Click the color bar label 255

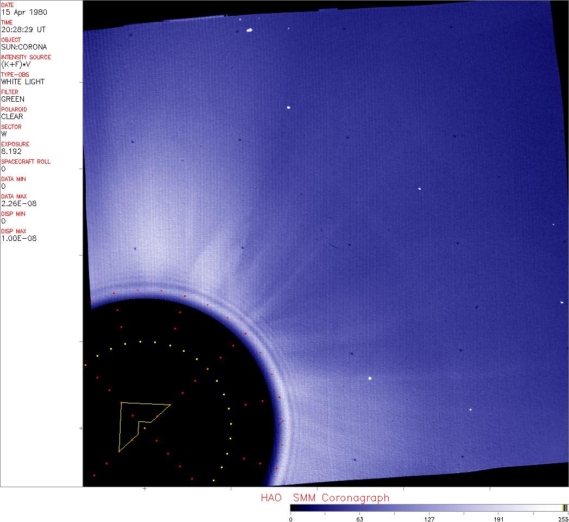click(x=563, y=519)
